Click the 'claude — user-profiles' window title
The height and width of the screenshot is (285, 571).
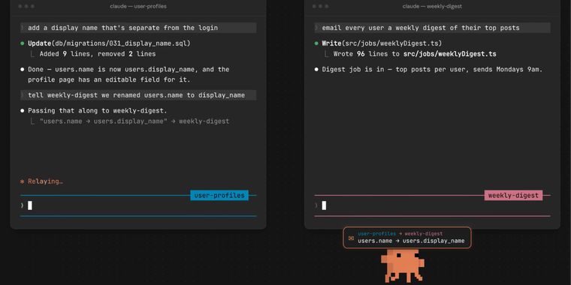point(138,6)
